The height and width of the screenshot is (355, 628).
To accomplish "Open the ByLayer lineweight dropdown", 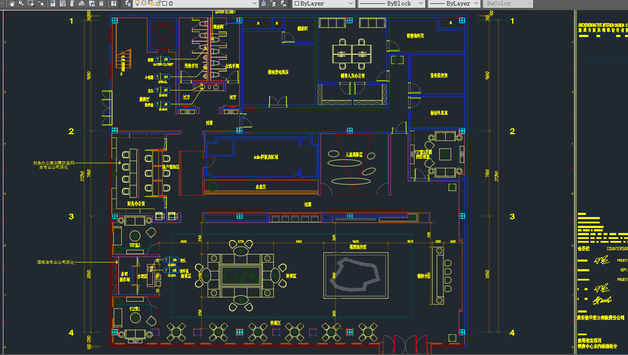I will point(454,3).
